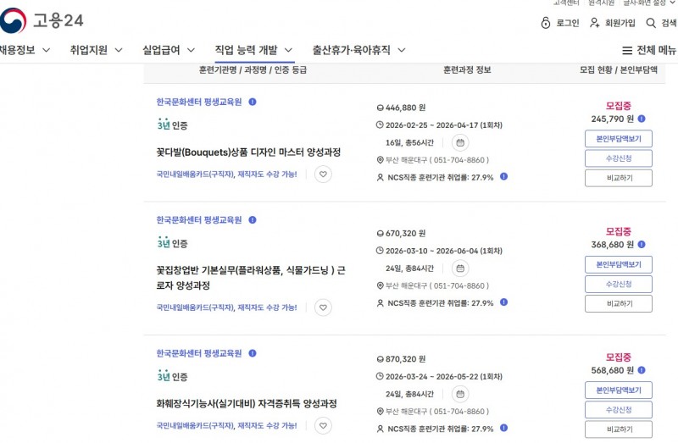Open the 전체 메뉴 hamburger icon
The width and height of the screenshot is (678, 443).
coord(627,51)
